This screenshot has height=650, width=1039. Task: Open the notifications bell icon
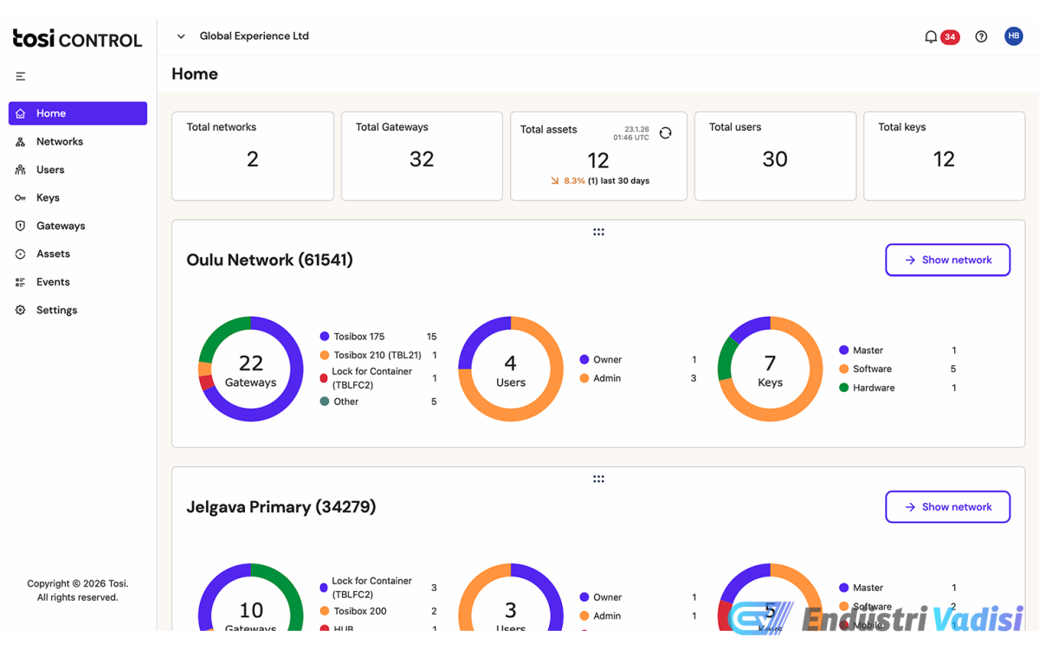(x=931, y=37)
